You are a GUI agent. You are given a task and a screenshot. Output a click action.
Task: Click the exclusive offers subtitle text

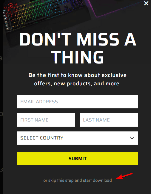tap(78, 79)
